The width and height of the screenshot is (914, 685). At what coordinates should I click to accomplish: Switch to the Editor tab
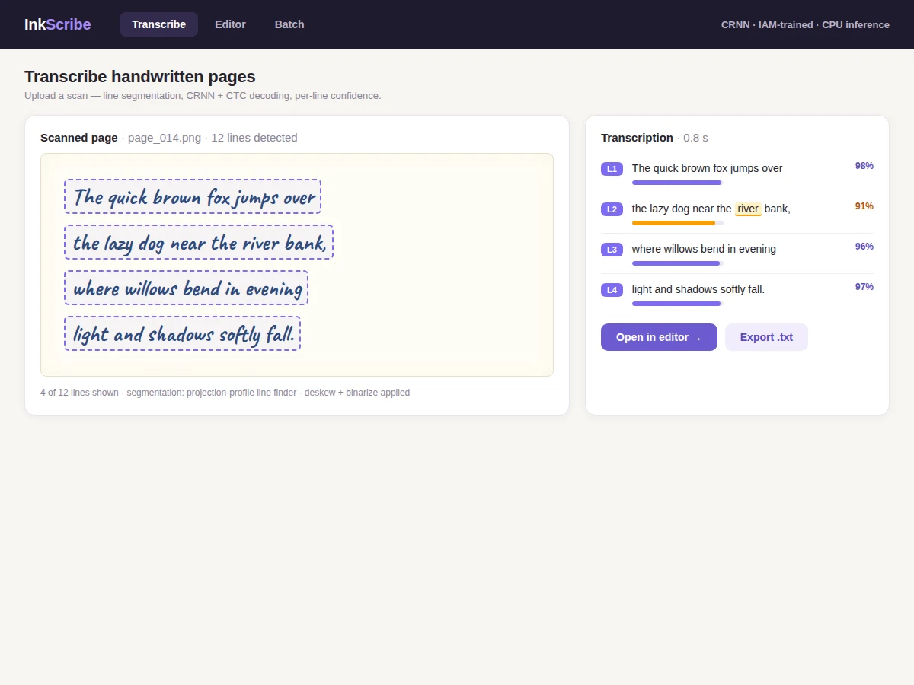230,24
